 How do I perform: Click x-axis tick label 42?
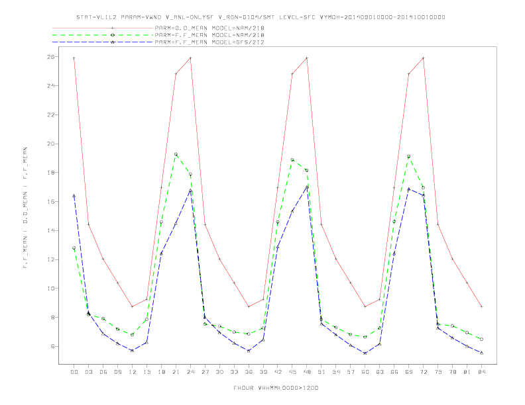(x=278, y=372)
